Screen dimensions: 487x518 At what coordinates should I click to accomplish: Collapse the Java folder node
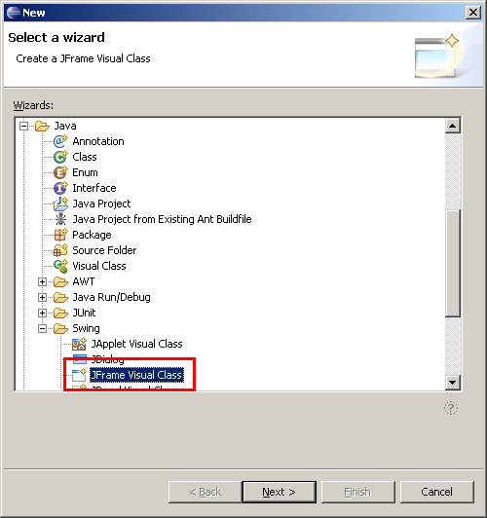coord(23,126)
